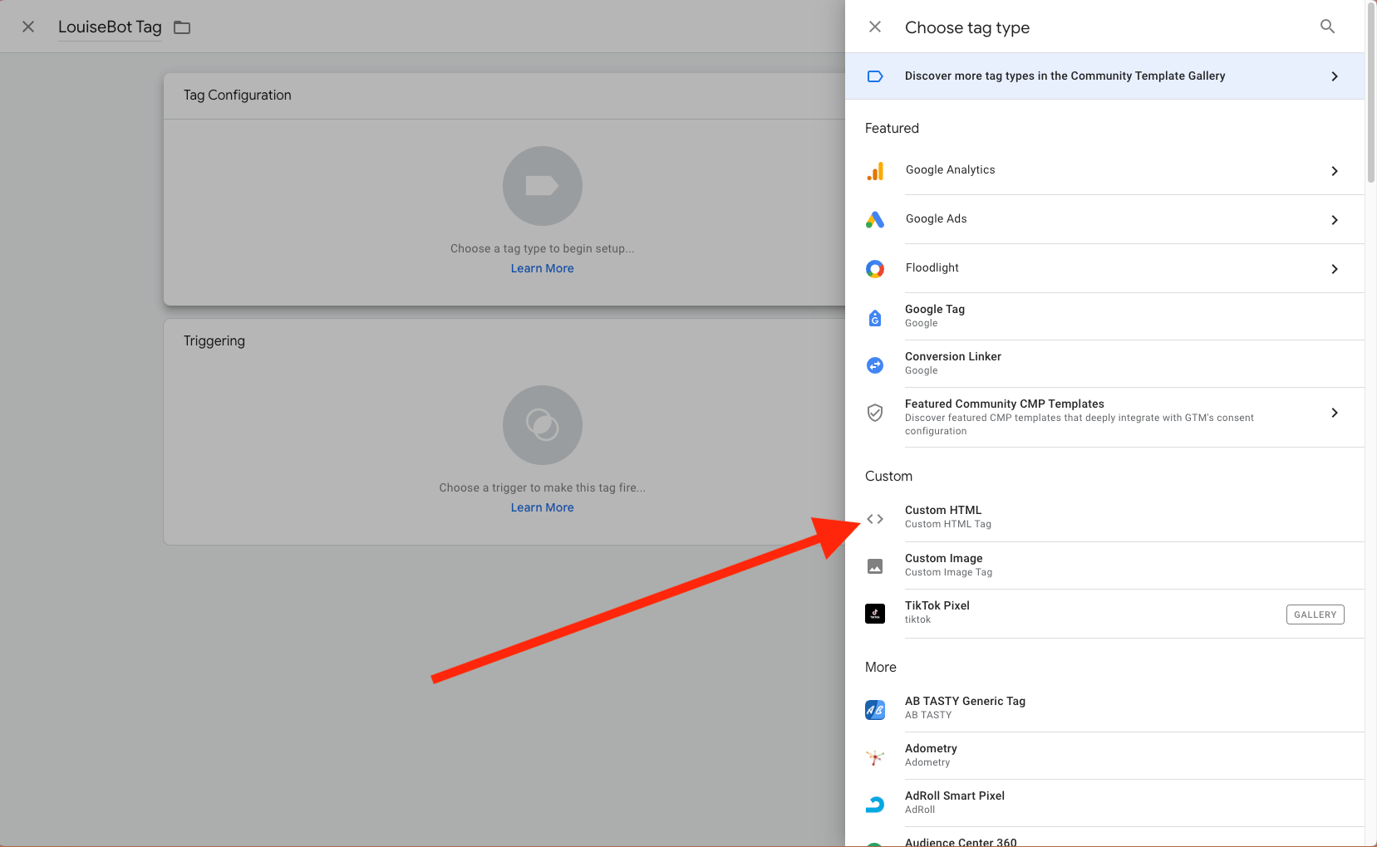Select the Google Tag type
The width and height of the screenshot is (1377, 847).
(1104, 316)
